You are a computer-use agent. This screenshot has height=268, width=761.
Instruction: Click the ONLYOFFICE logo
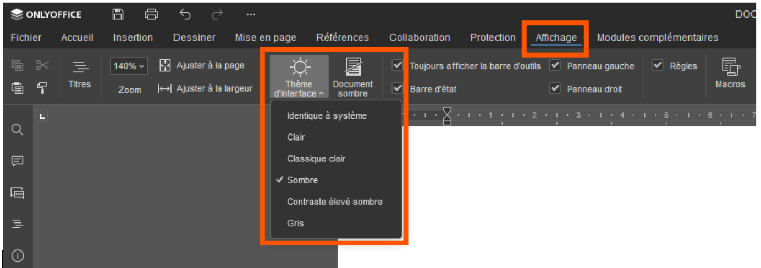point(46,14)
